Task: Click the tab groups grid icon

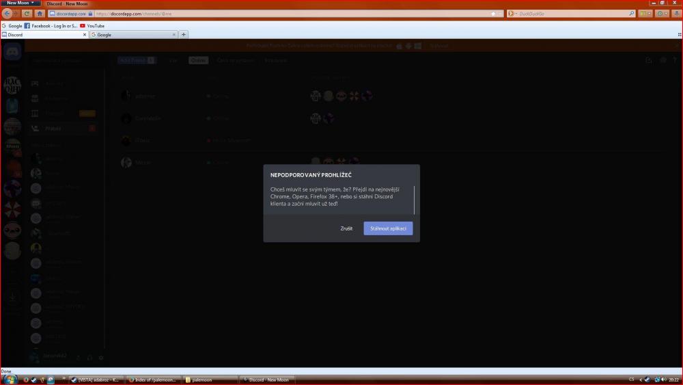Action: 679,34
